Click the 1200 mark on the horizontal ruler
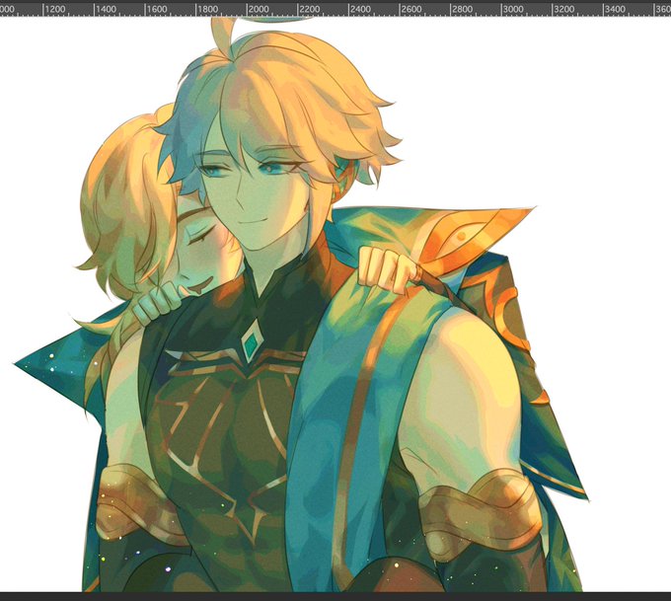The height and width of the screenshot is (601, 671). coord(55,10)
